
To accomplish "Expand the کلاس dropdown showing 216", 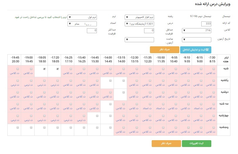I will 196,30.
